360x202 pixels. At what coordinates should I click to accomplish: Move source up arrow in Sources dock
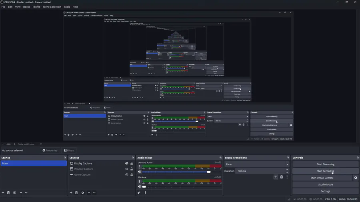[x=89, y=192]
